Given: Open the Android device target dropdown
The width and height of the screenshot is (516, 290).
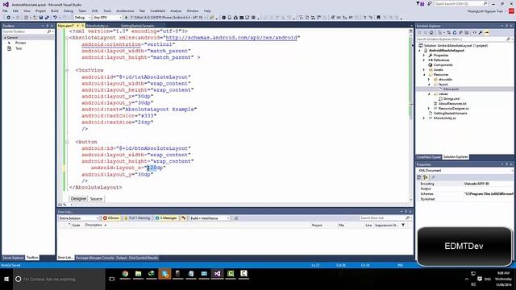Looking at the screenshot, I should click(x=169, y=18).
